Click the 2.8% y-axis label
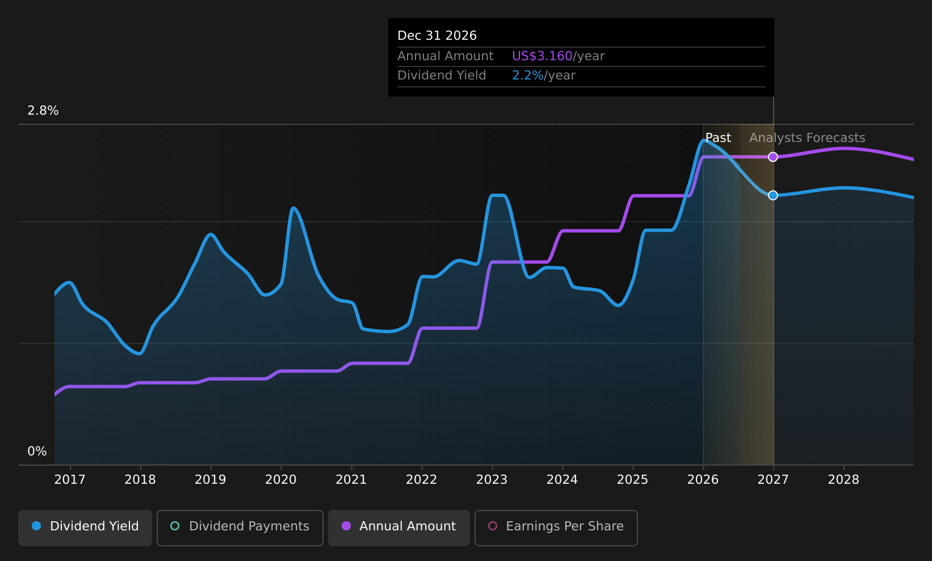Viewport: 932px width, 561px height. pyautogui.click(x=43, y=111)
